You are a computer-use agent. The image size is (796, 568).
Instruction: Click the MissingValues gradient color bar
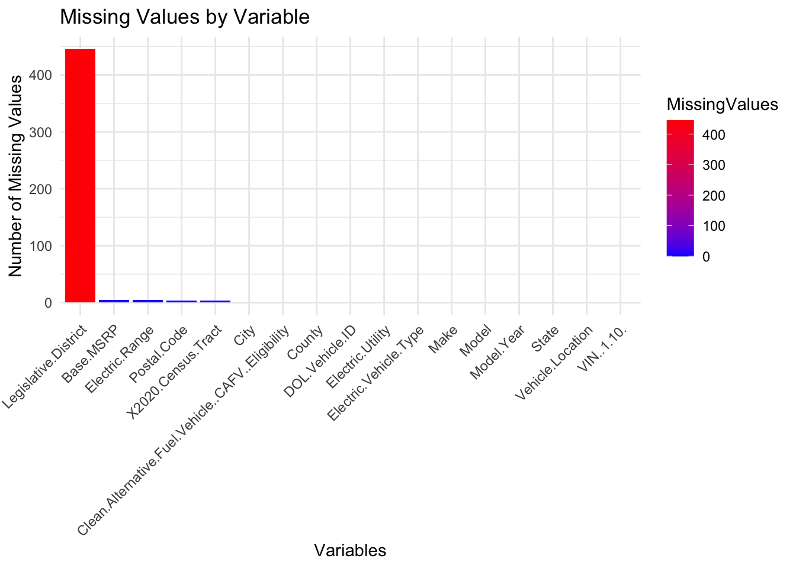680,188
